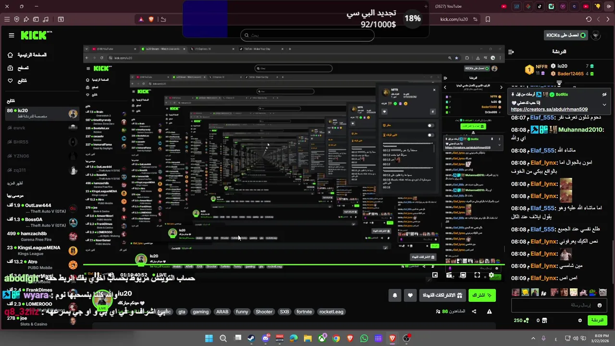This screenshot has width=615, height=346.
Task: Open the chat emoji picker
Action: coord(600,305)
